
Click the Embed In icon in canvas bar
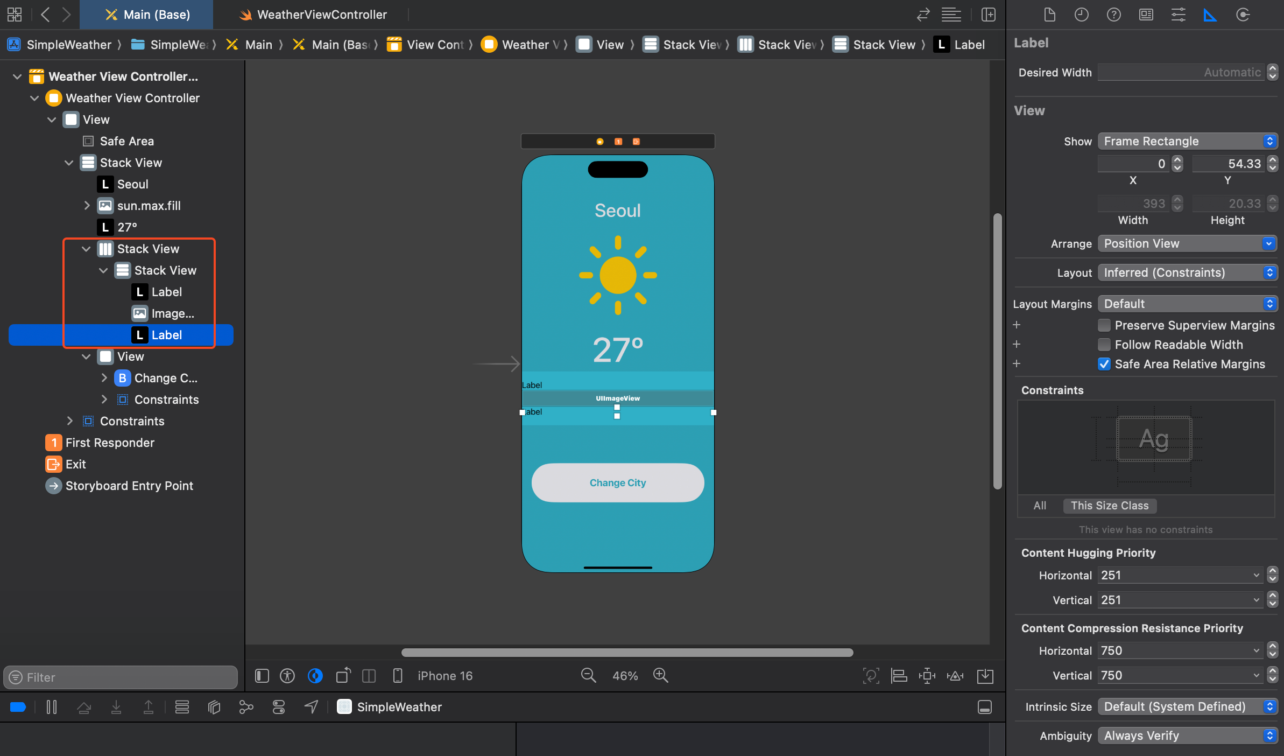pos(985,675)
